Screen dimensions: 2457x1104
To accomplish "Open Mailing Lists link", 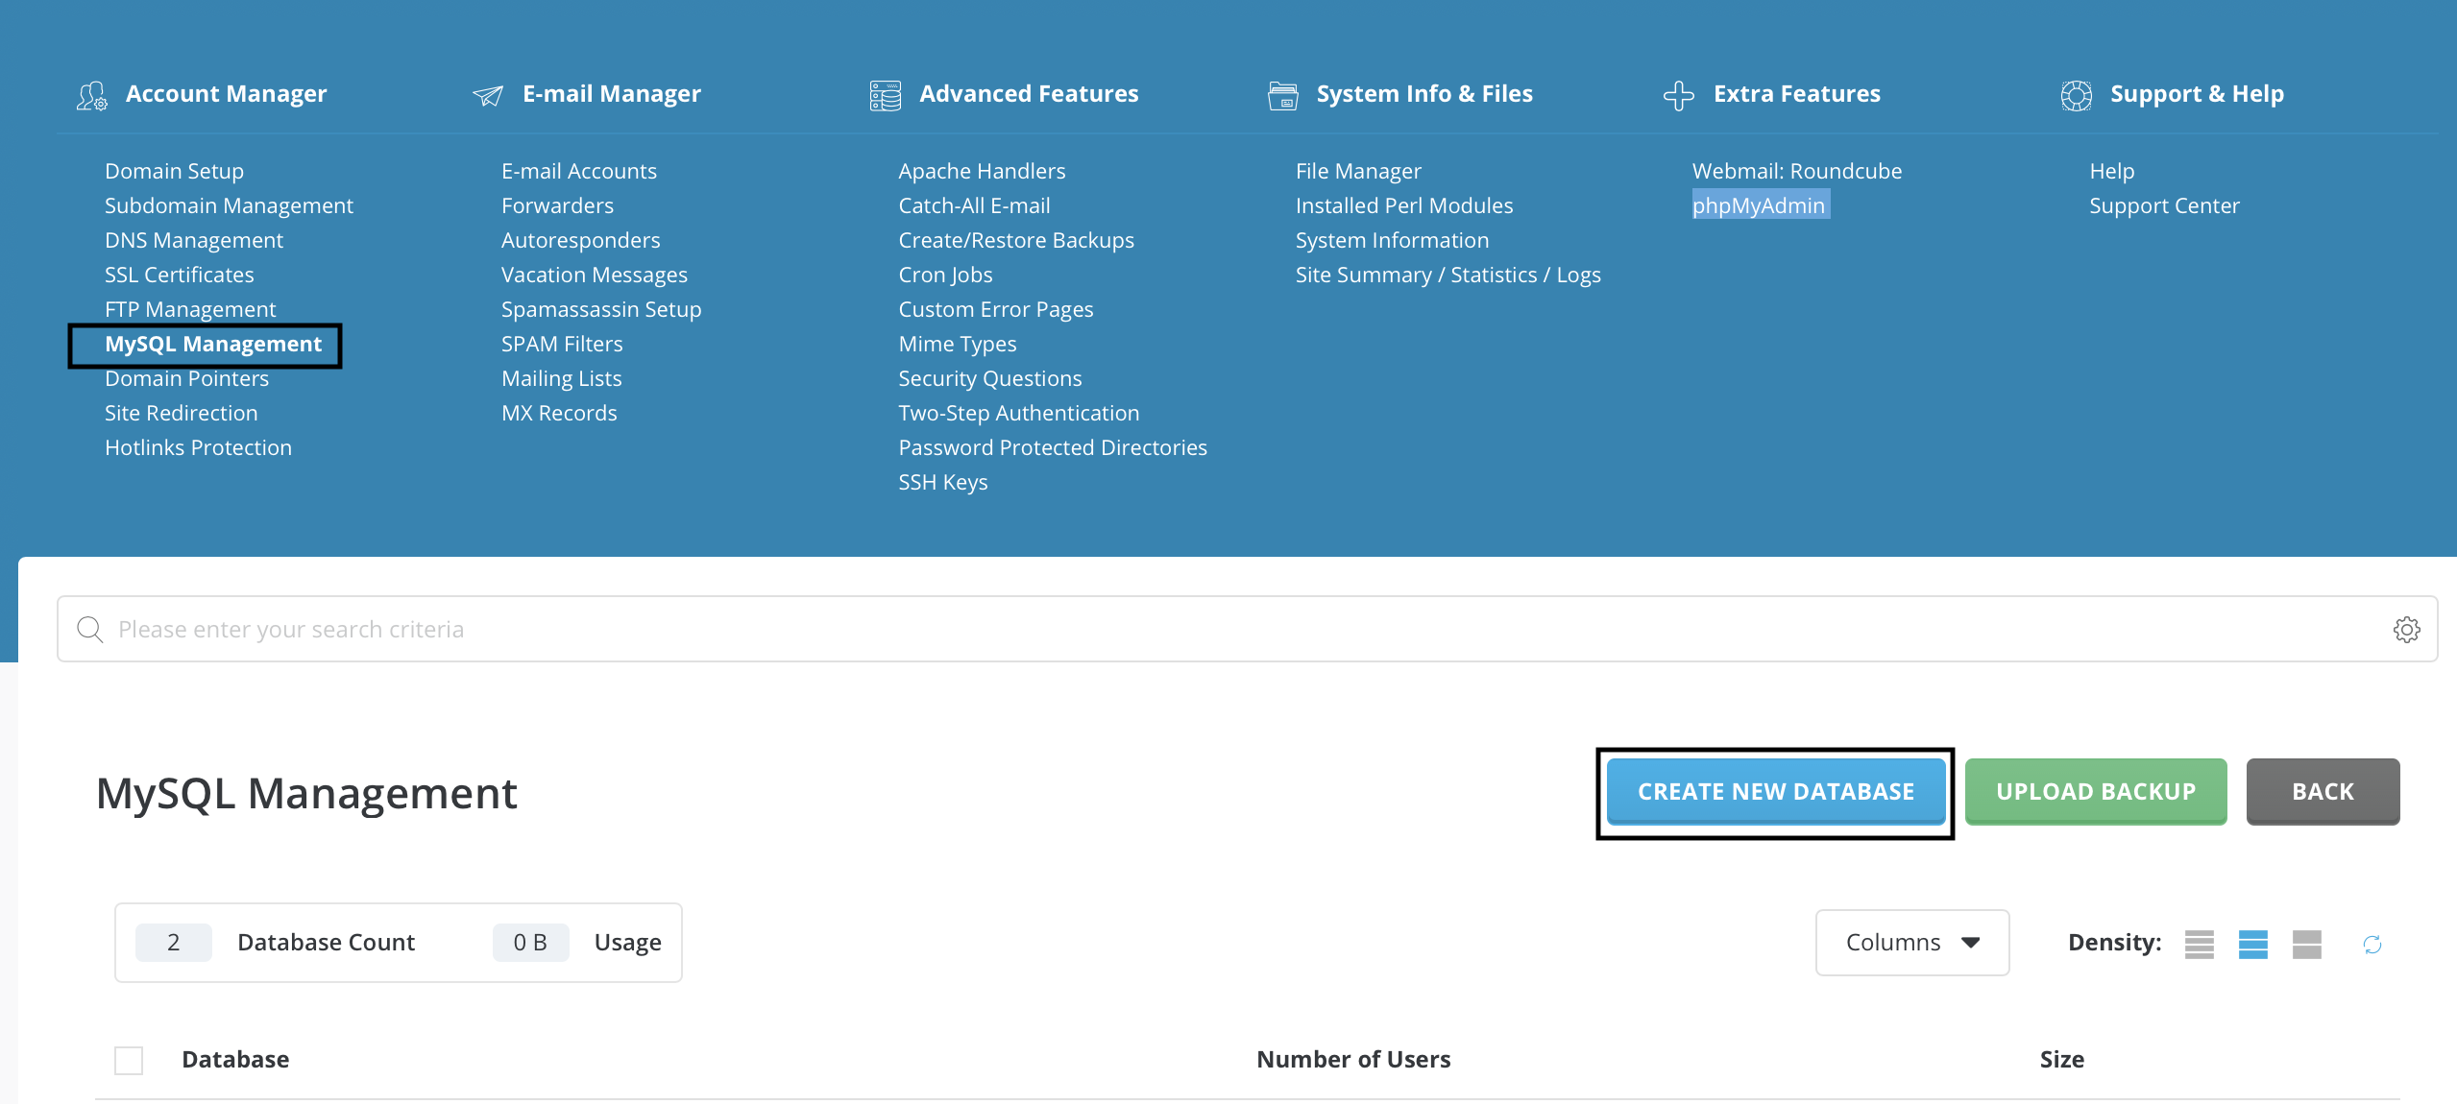I will (561, 378).
